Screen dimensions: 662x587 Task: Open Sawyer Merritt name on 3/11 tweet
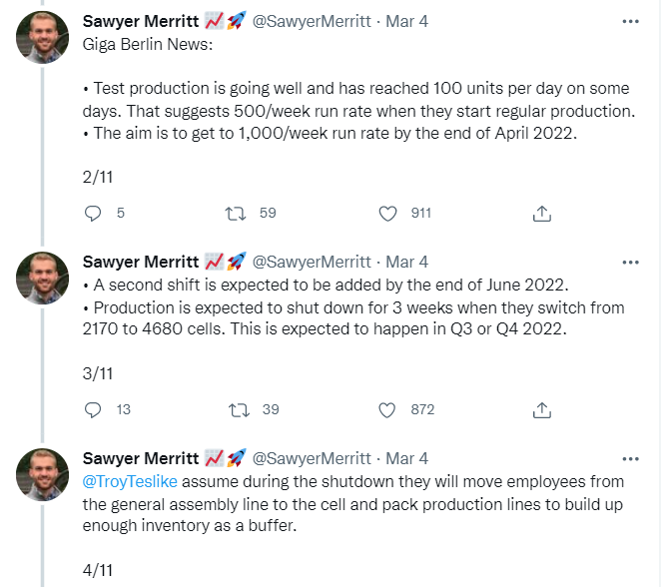point(141,263)
